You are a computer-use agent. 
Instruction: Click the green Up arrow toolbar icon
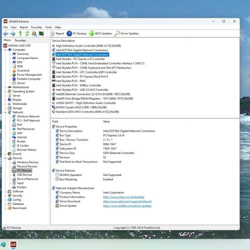tap(20, 33)
